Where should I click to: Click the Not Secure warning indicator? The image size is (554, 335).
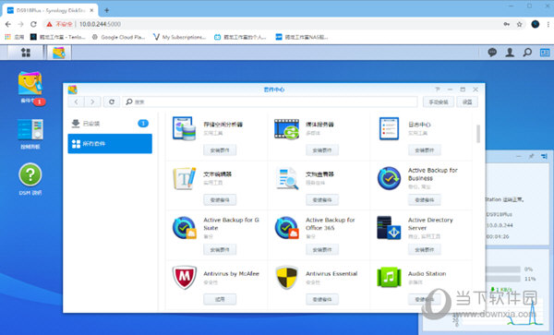[x=59, y=24]
